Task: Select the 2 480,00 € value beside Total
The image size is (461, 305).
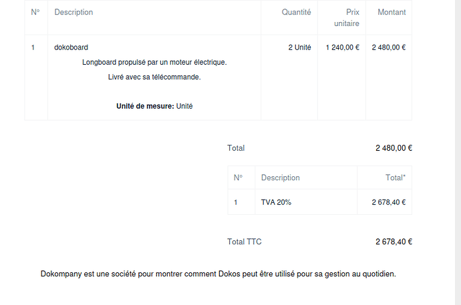Action: pyautogui.click(x=394, y=148)
